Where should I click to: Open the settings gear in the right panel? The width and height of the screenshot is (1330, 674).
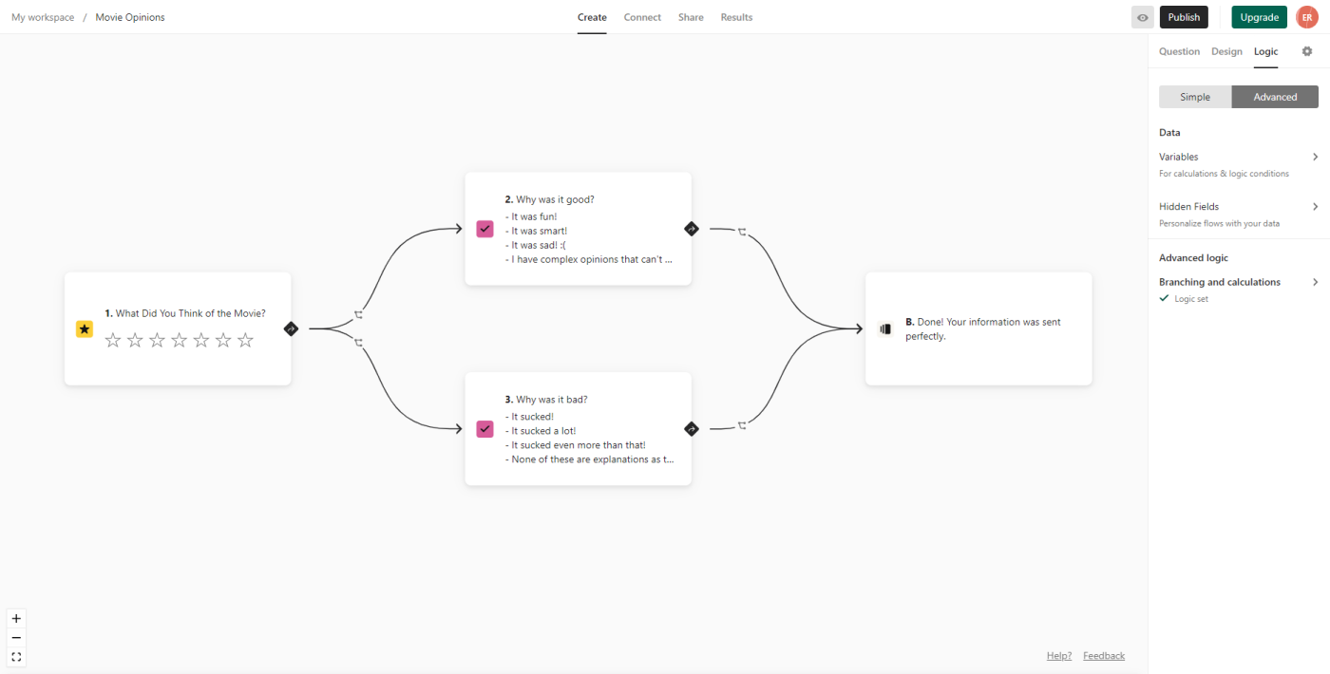1307,51
